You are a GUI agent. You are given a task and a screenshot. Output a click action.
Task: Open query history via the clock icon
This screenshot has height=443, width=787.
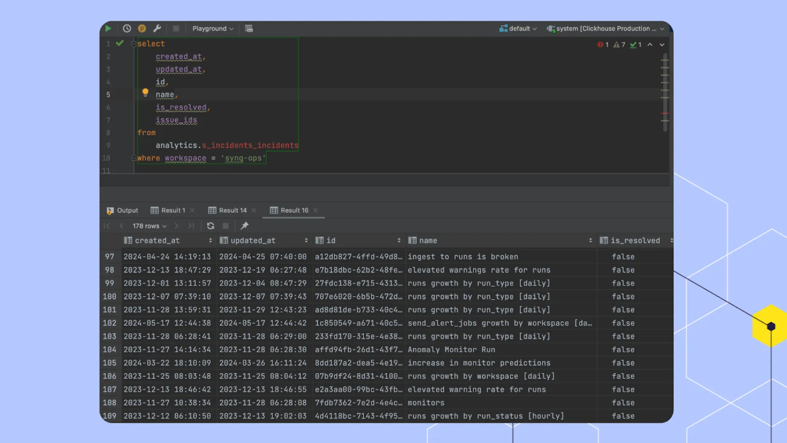(x=126, y=28)
